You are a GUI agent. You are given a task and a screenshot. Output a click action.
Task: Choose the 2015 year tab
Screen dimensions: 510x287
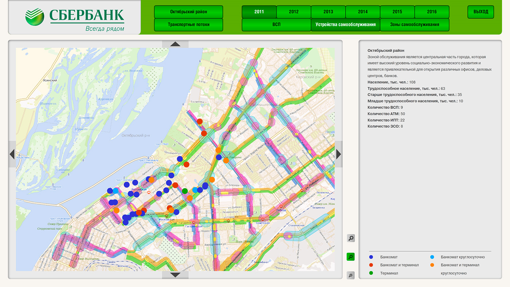(397, 12)
